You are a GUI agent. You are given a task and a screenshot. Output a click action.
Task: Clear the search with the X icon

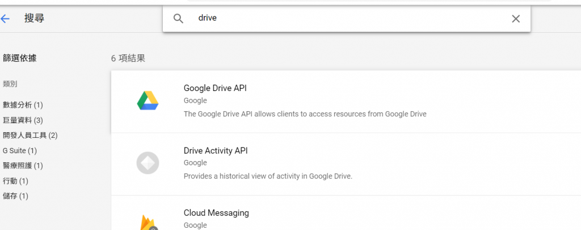[x=515, y=19]
